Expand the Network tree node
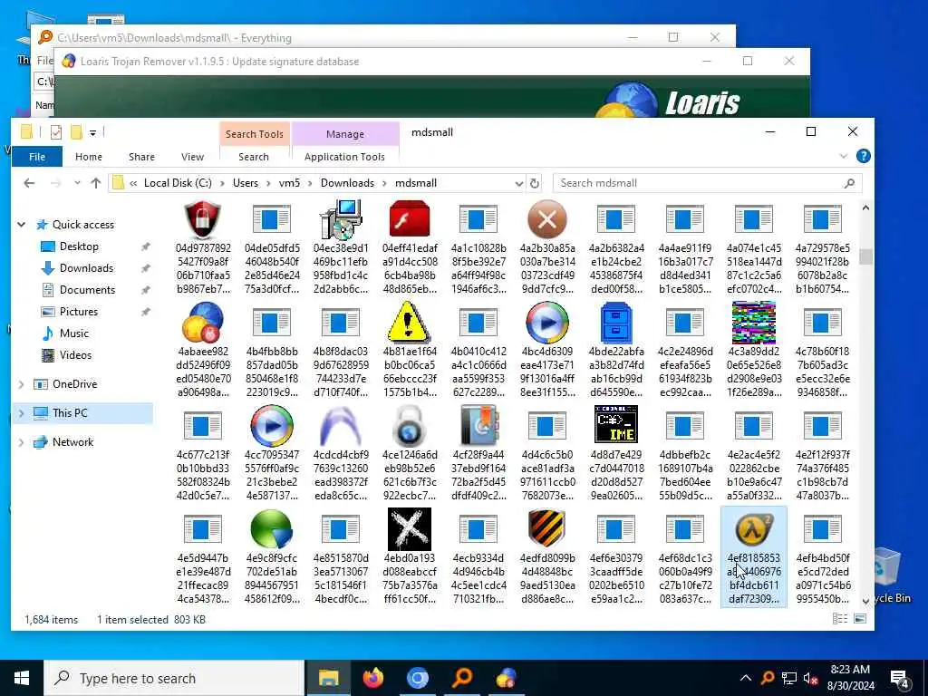The width and height of the screenshot is (928, 696). click(x=22, y=442)
